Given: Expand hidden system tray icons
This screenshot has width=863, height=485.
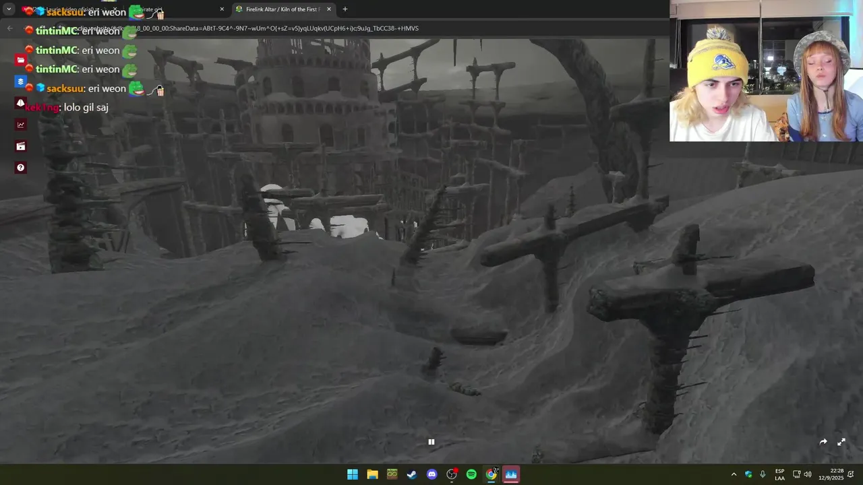Looking at the screenshot, I should (x=734, y=474).
